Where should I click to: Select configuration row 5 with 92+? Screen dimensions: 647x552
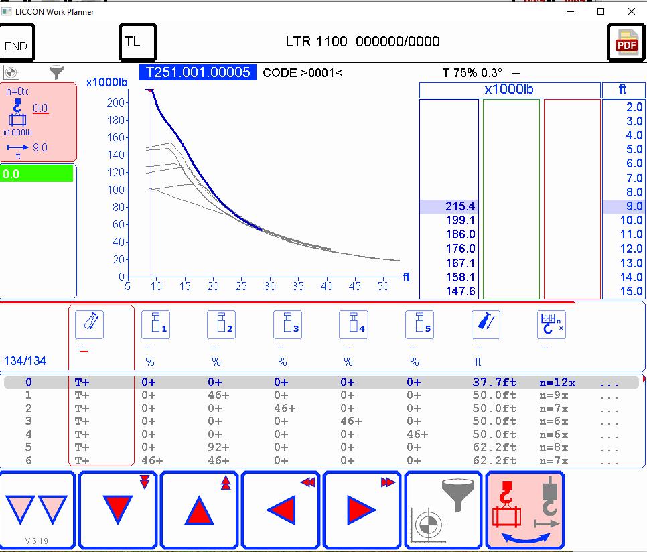pyautogui.click(x=322, y=447)
